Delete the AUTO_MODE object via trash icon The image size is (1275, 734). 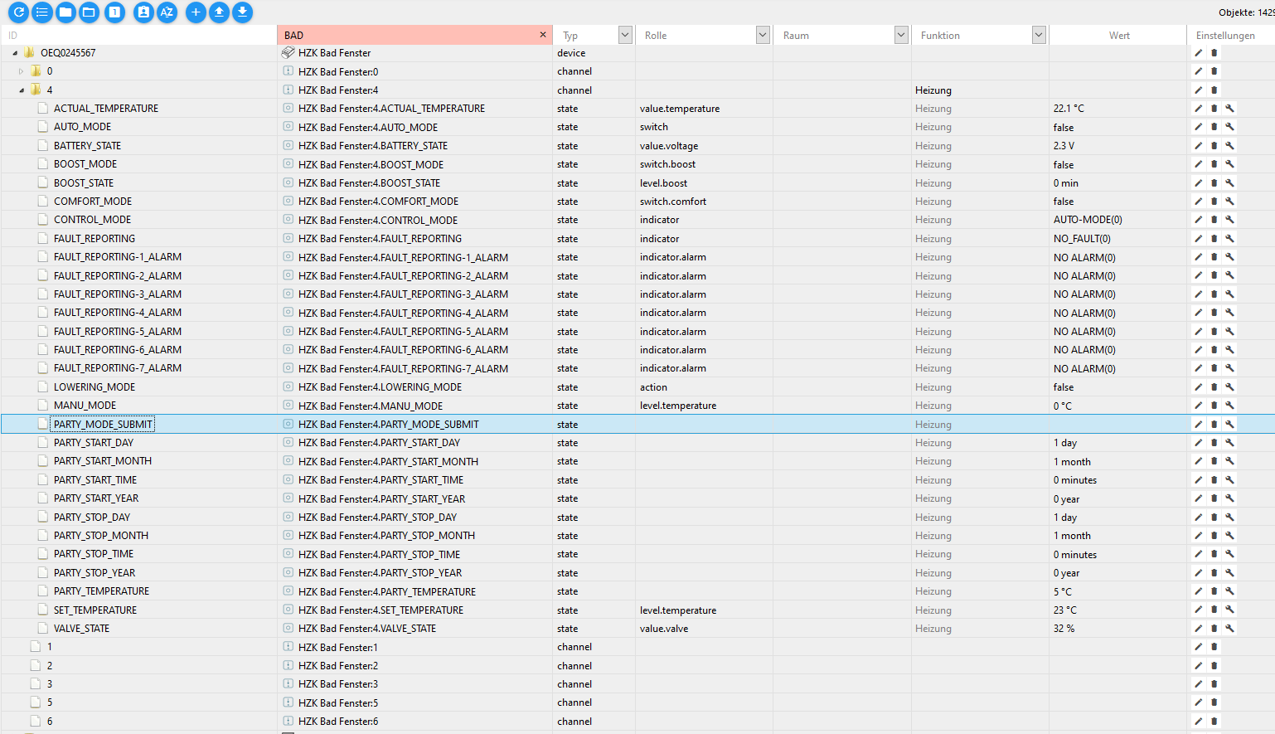[1214, 127]
